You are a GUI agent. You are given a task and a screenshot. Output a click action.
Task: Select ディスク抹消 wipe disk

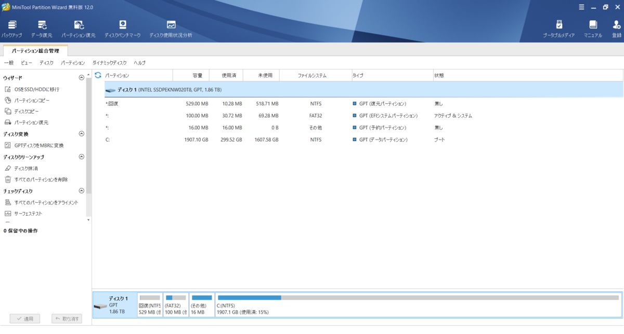[x=21, y=169]
